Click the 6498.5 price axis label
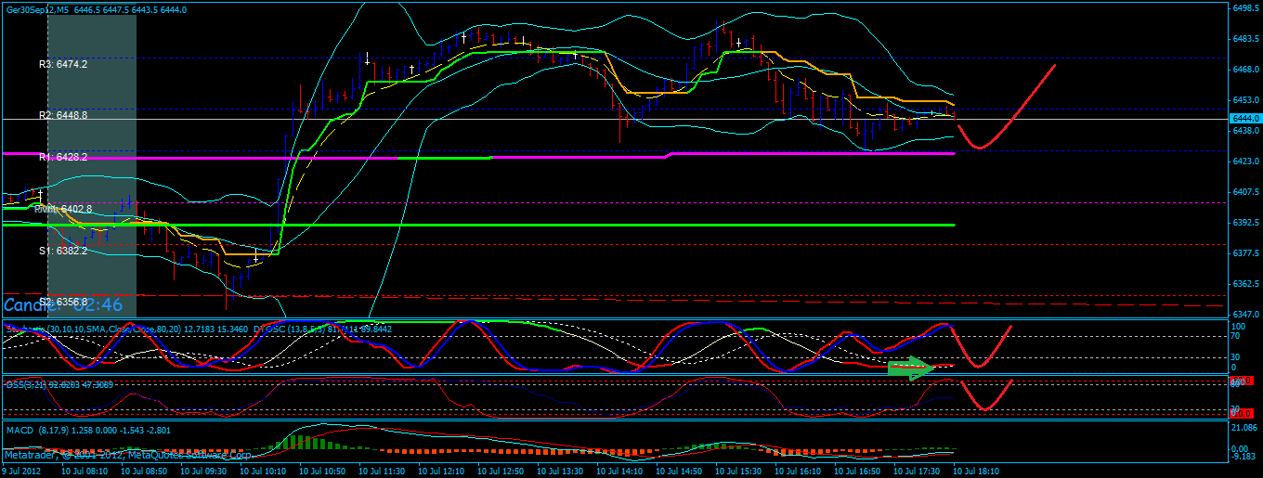The height and width of the screenshot is (478, 1263). pyautogui.click(x=1245, y=8)
